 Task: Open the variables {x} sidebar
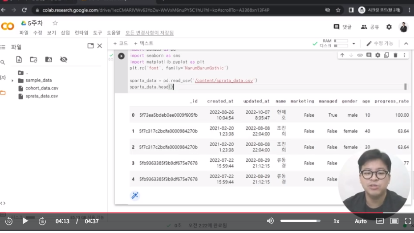pyautogui.click(x=3, y=78)
